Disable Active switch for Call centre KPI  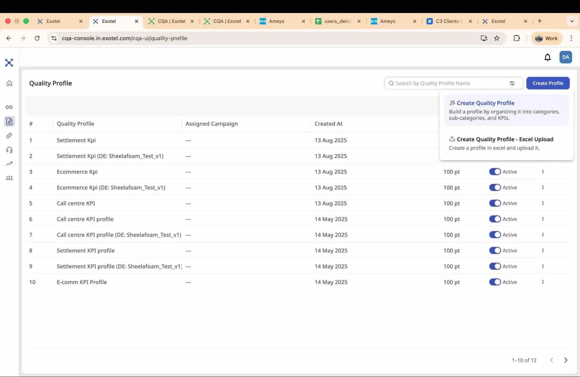pyautogui.click(x=495, y=203)
